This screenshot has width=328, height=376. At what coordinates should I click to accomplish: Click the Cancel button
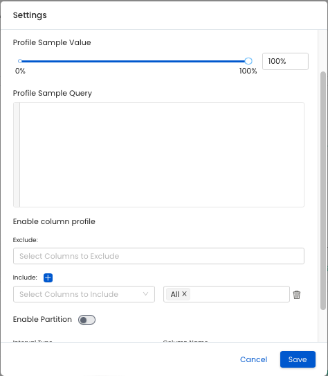click(x=253, y=359)
